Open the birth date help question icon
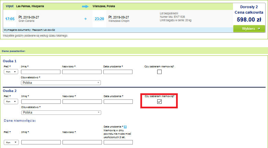Viewport: 268px width, 148px height. (125, 127)
